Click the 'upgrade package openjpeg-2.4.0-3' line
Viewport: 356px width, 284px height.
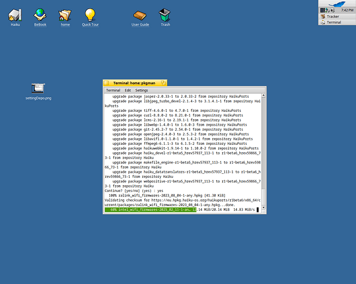click(x=181, y=134)
